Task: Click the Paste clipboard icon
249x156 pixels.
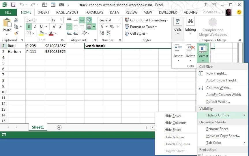Action: pos(7,23)
